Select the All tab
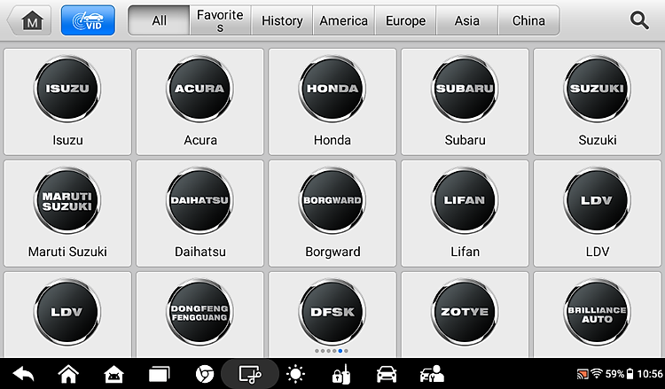 tap(160, 20)
